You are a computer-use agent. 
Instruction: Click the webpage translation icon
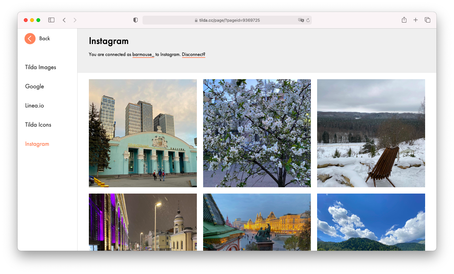tap(301, 20)
